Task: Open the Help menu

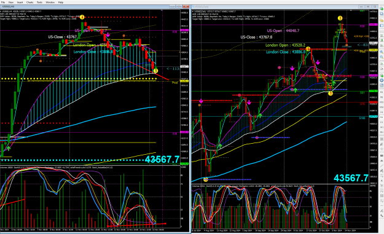Action: [61, 2]
